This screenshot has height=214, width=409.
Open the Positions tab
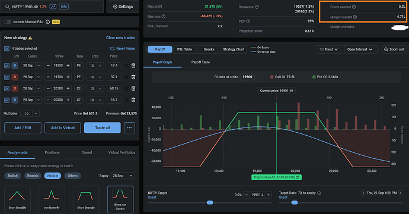click(x=52, y=152)
